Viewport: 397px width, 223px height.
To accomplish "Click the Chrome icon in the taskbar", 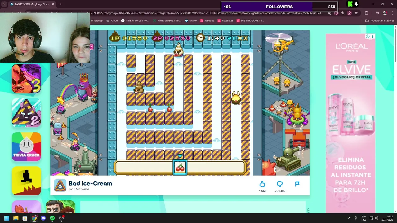I will [34, 218].
